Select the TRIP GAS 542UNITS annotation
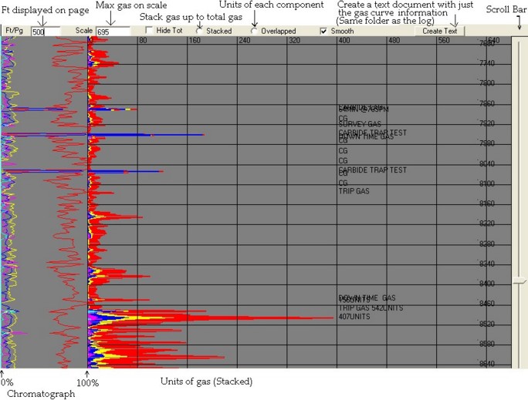 [371, 308]
